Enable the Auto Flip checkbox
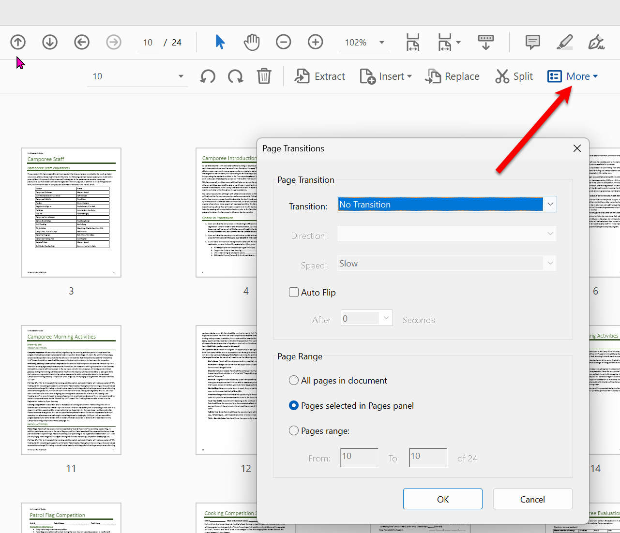Screen dimensions: 620x533 294,292
